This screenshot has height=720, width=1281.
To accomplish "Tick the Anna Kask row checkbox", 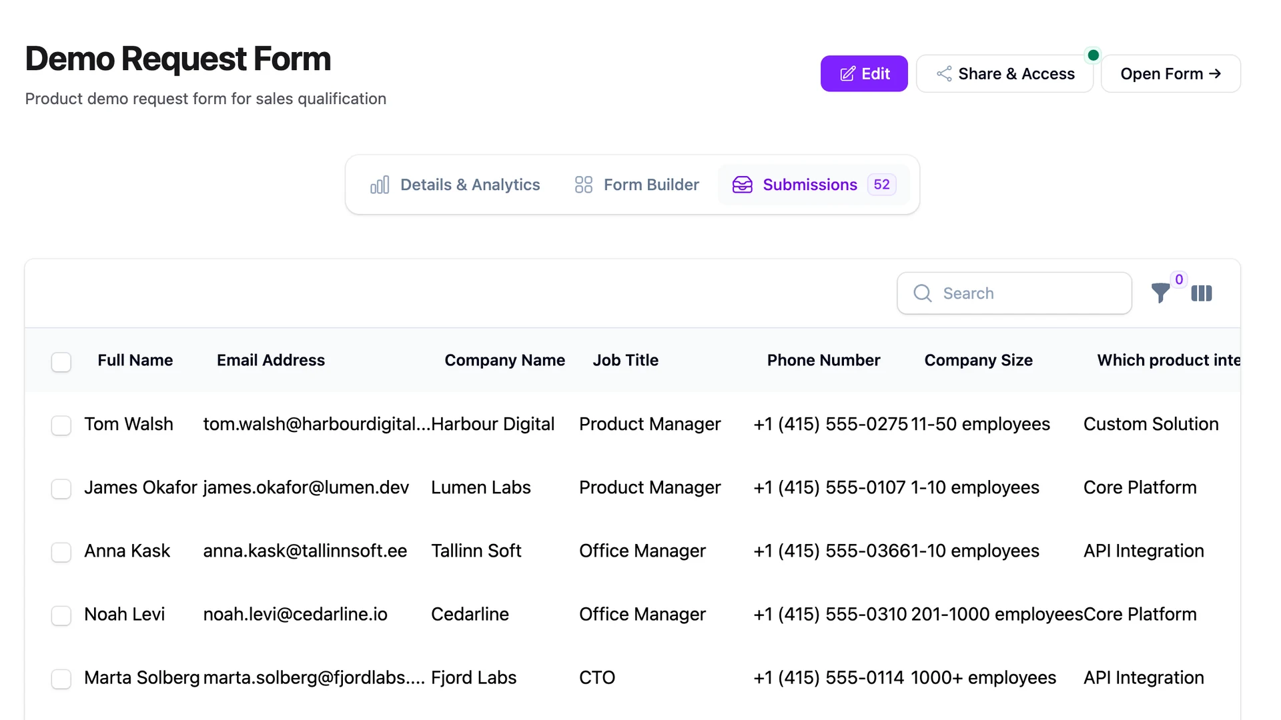I will (61, 552).
